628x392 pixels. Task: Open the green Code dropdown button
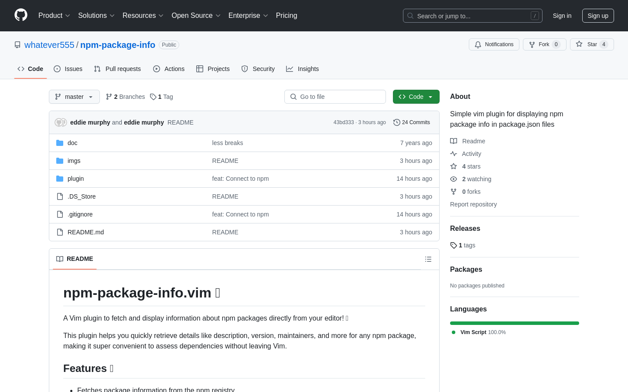pos(416,97)
